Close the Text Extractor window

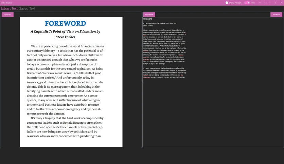tap(281, 3)
